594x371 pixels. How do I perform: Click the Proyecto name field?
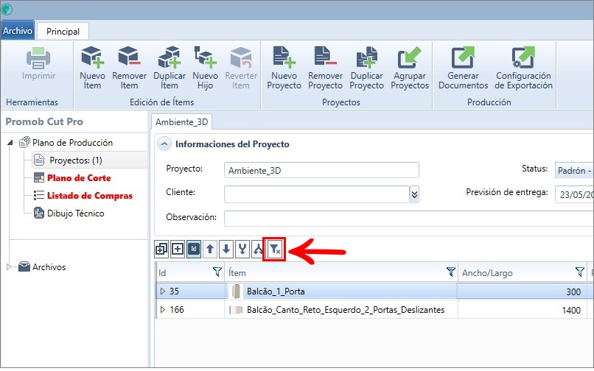[x=321, y=170]
